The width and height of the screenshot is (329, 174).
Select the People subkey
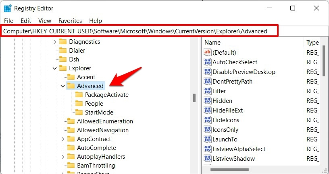[94, 104]
